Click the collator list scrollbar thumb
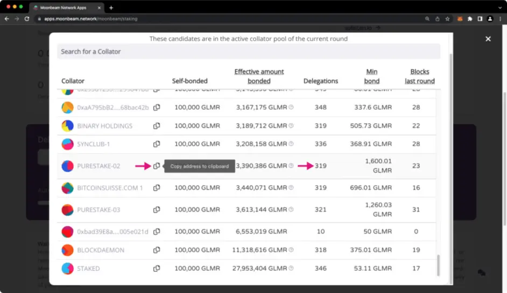 point(439,266)
